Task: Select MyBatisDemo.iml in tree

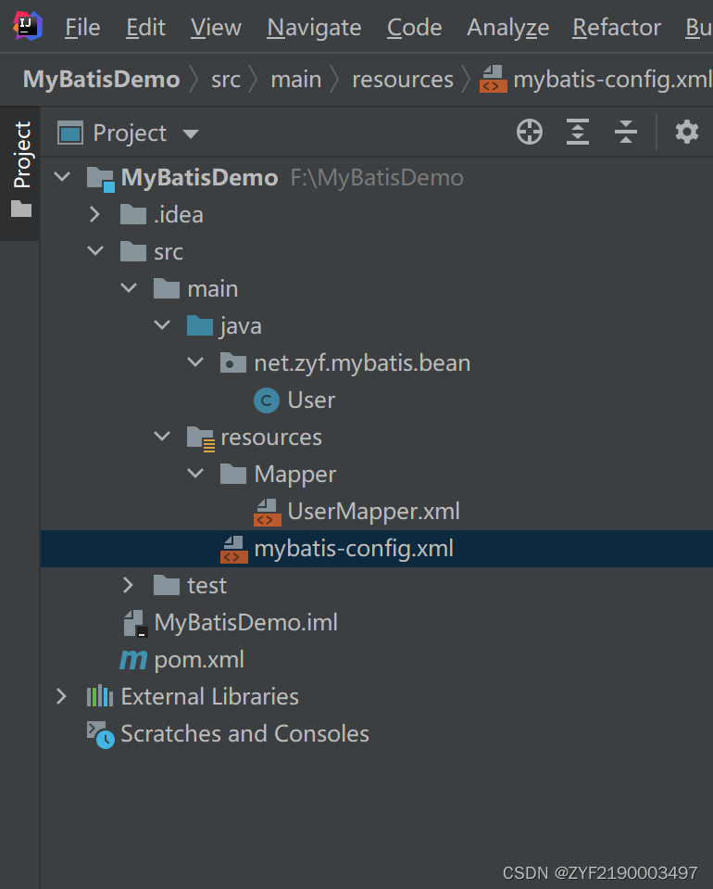Action: [245, 623]
